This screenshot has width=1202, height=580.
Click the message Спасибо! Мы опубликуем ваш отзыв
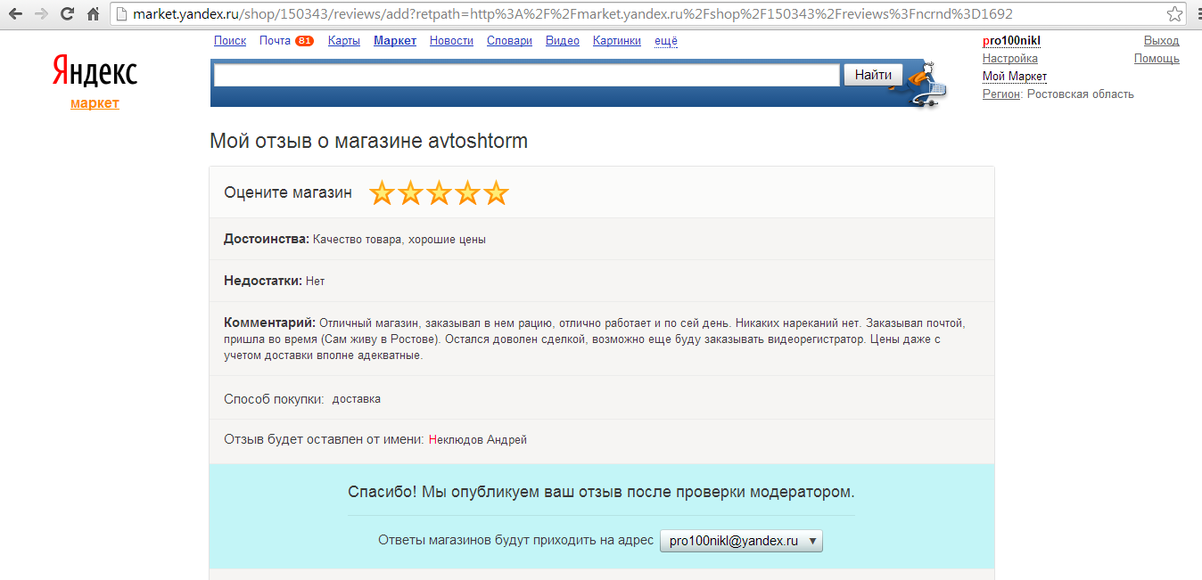pos(601,492)
